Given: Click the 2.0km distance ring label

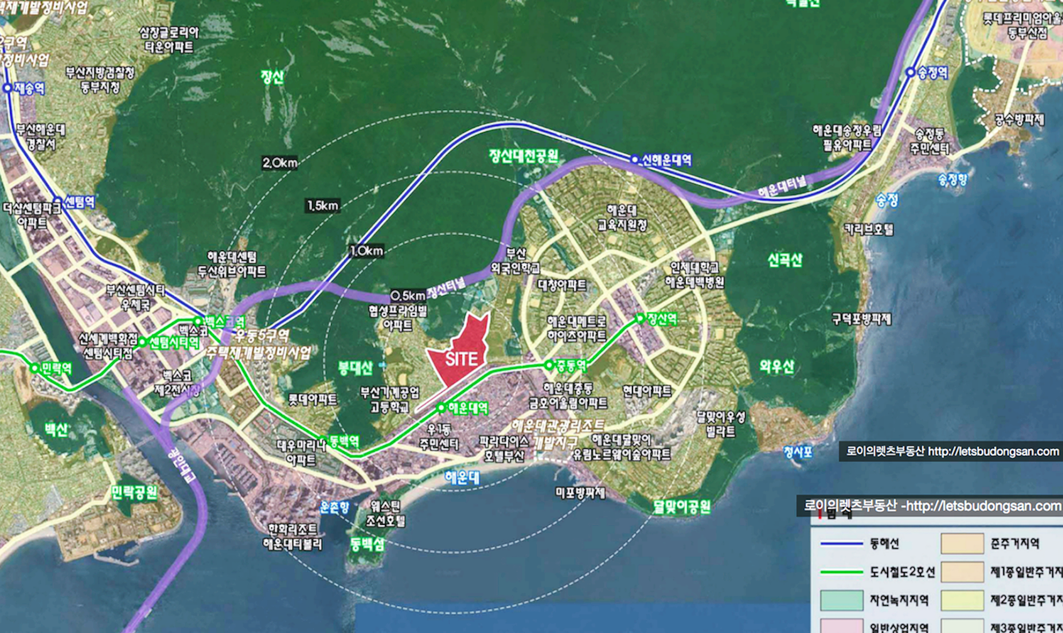Looking at the screenshot, I should 280,163.
